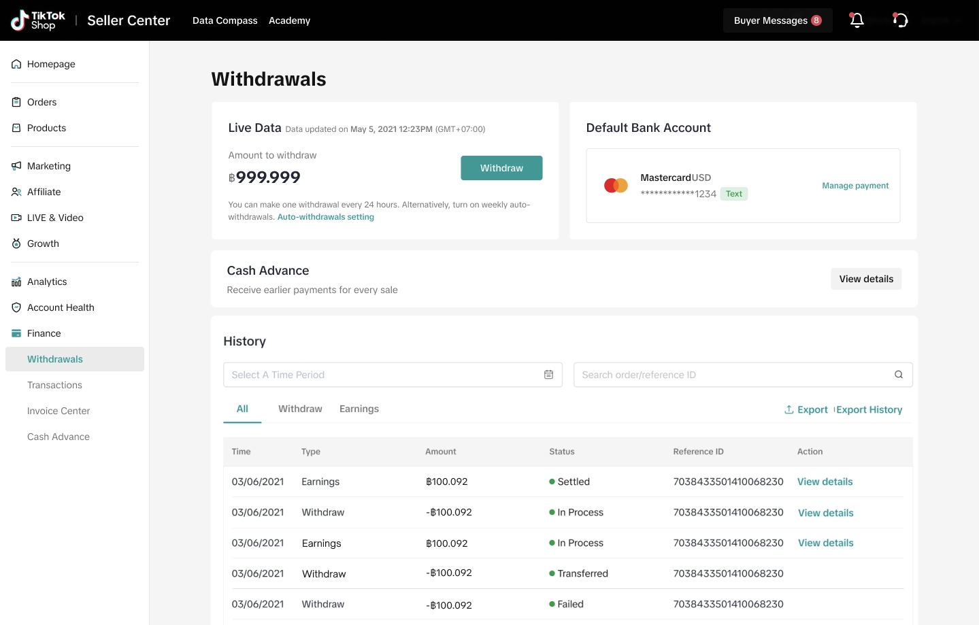Click the LIVE & Video camera icon
This screenshot has height=625, width=979.
pyautogui.click(x=16, y=218)
